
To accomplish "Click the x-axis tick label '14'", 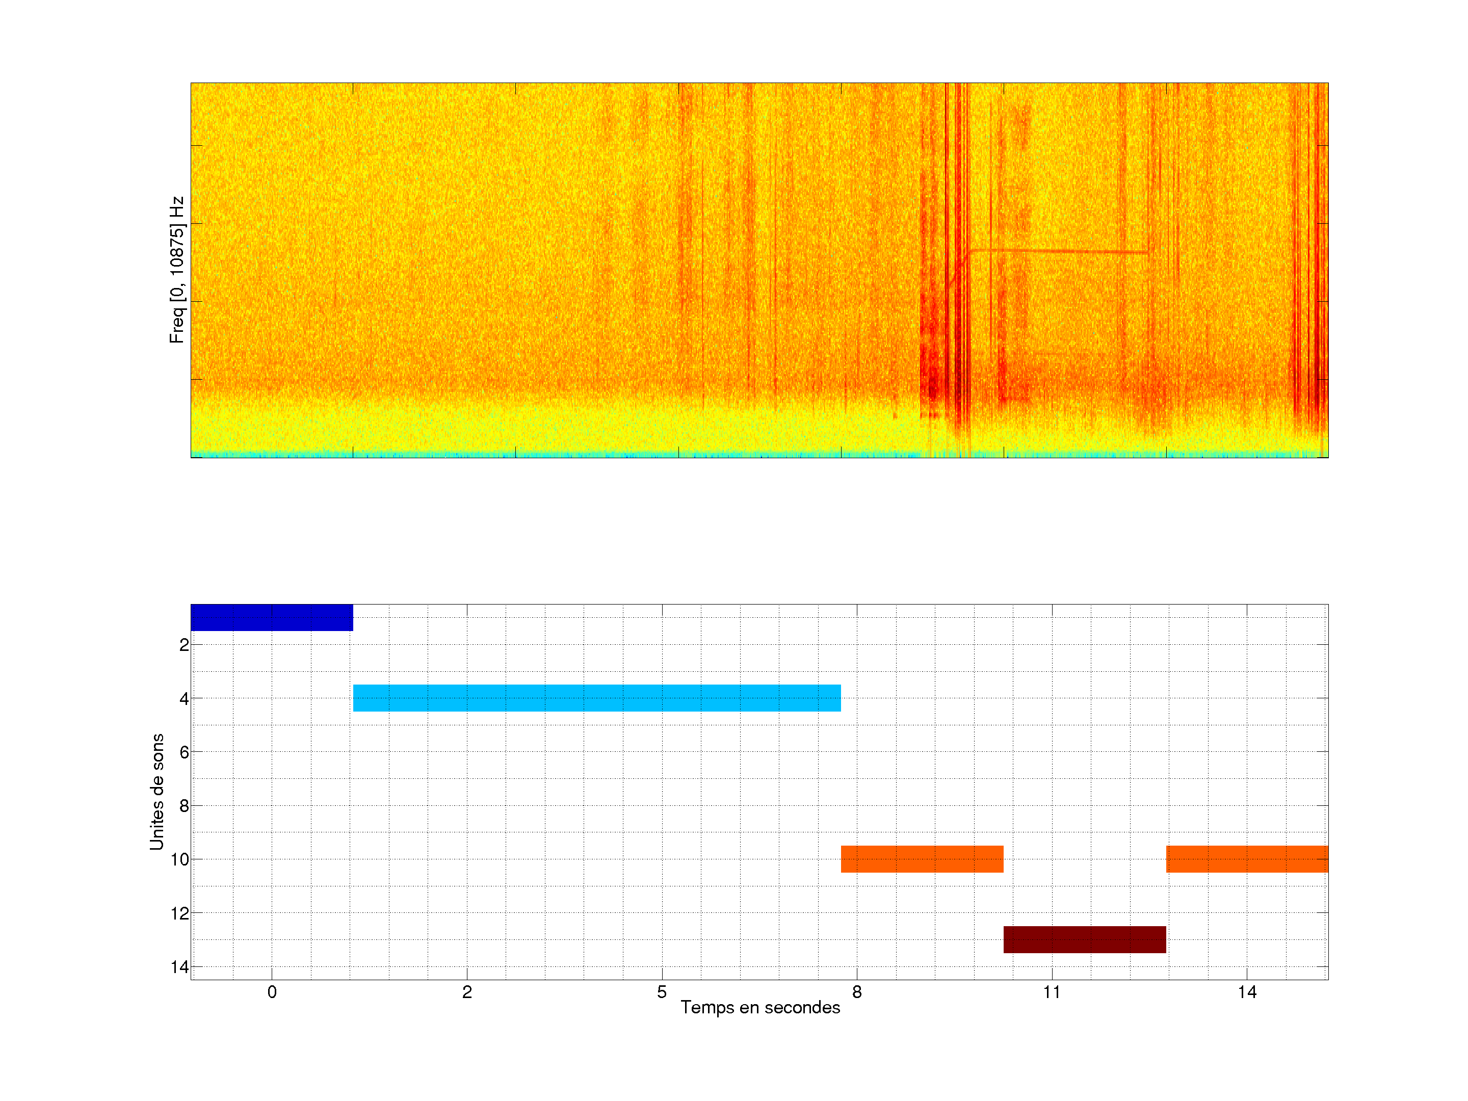I will coord(1247,992).
